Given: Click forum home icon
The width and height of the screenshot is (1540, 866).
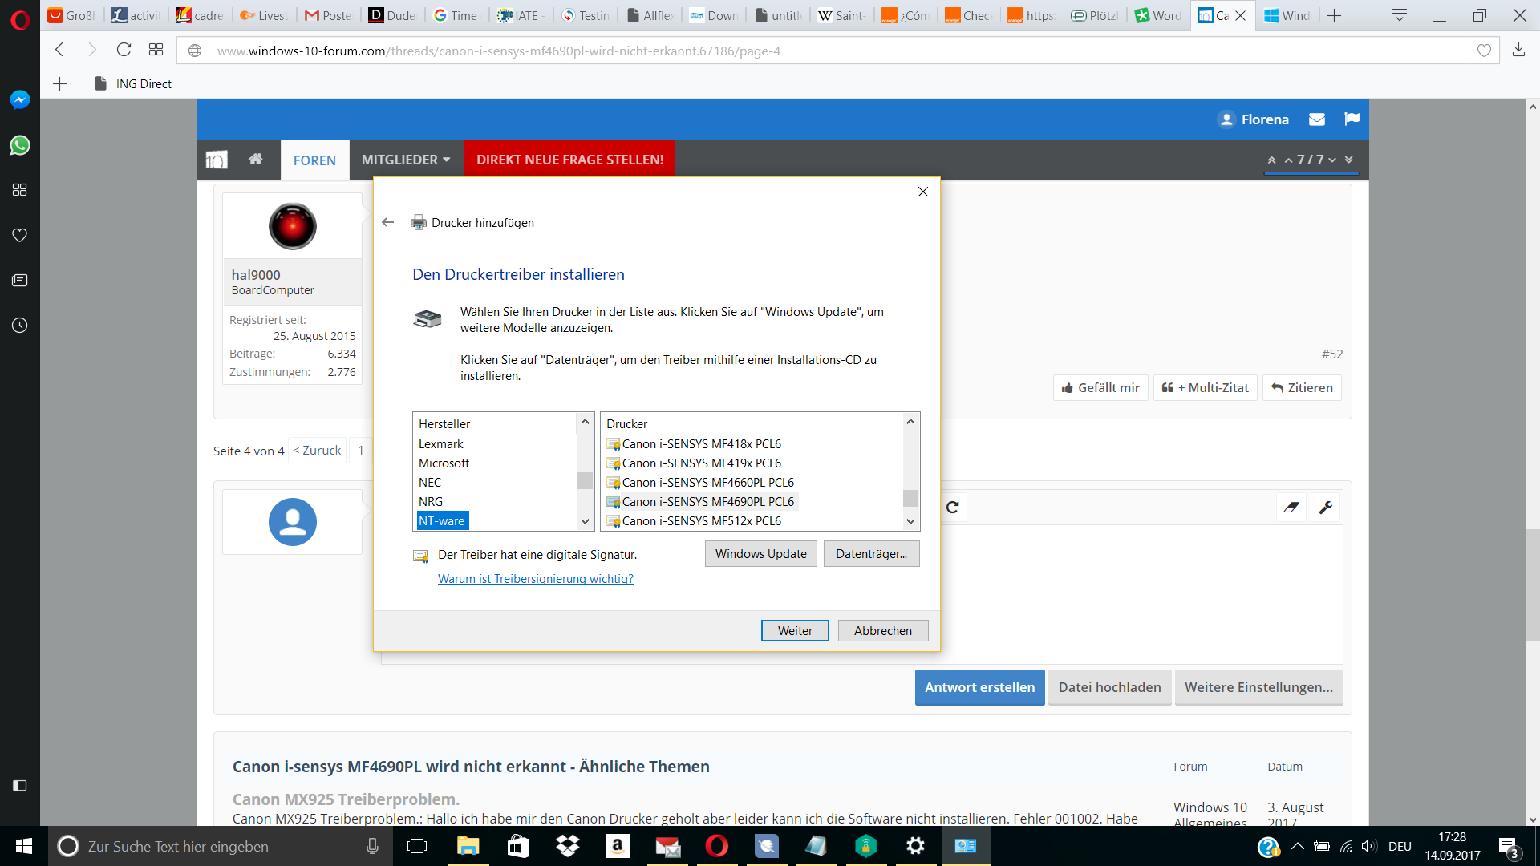Looking at the screenshot, I should point(255,159).
